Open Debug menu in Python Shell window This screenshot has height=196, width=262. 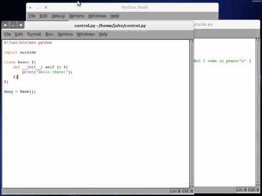[58, 16]
